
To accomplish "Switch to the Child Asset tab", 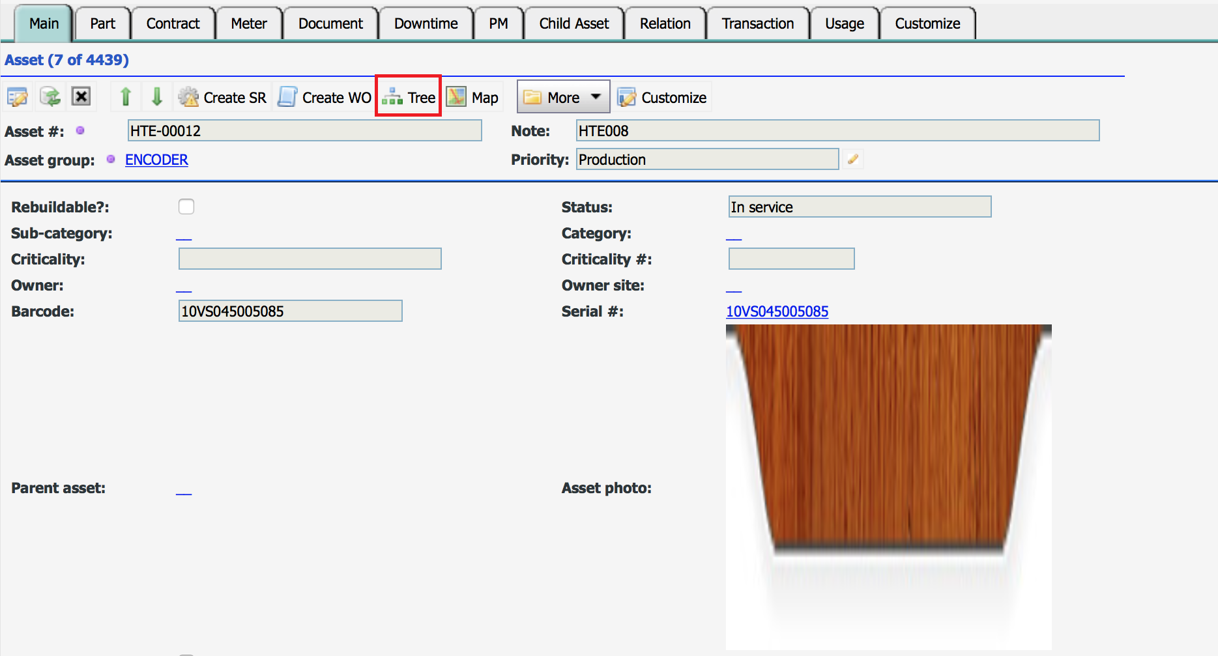I will point(573,23).
